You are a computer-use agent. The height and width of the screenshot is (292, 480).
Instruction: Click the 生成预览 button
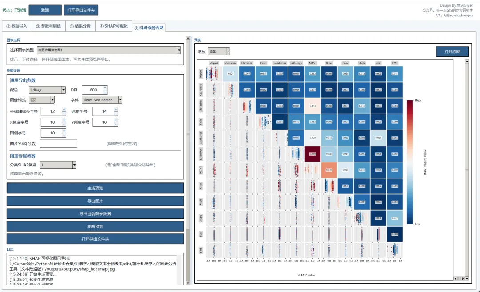95,188
